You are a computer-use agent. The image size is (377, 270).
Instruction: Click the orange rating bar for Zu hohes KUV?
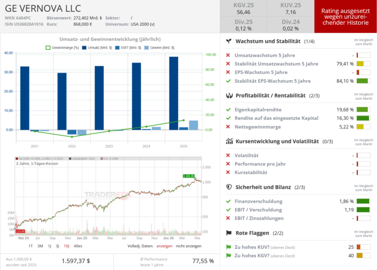click(363, 247)
